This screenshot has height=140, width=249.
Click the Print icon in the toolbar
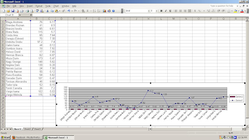[27, 11]
